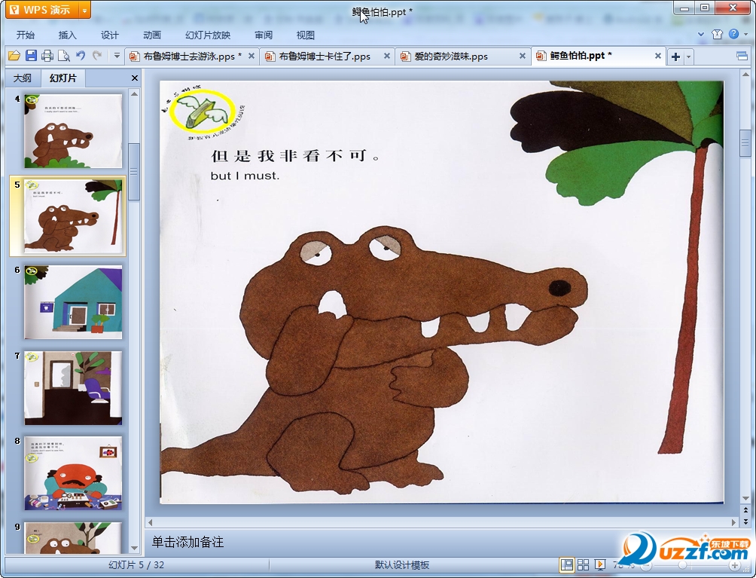Switch to normal view in status bar
Image resolution: width=756 pixels, height=578 pixels.
click(566, 564)
